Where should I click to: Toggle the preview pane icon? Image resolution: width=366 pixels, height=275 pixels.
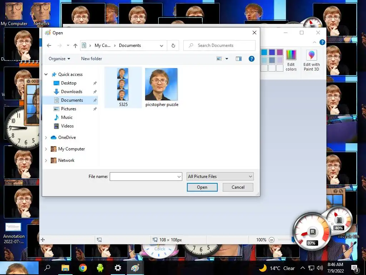click(238, 59)
